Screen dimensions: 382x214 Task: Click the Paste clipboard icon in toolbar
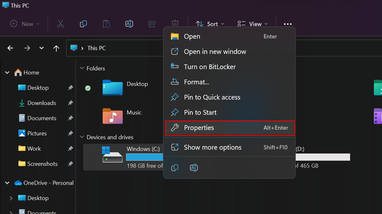[x=106, y=24]
